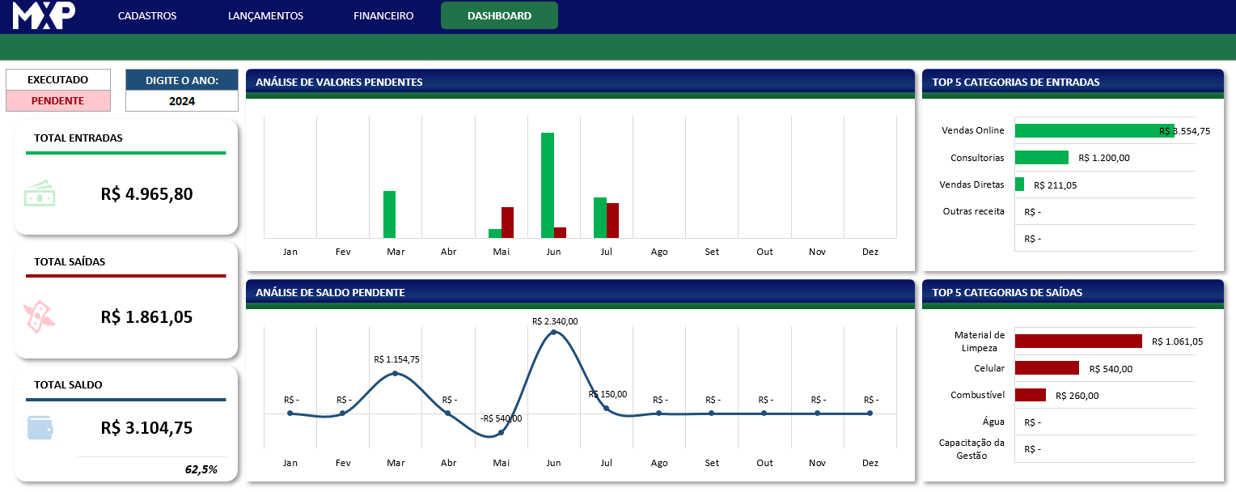Click the green March bar in pending chart

[x=389, y=214]
